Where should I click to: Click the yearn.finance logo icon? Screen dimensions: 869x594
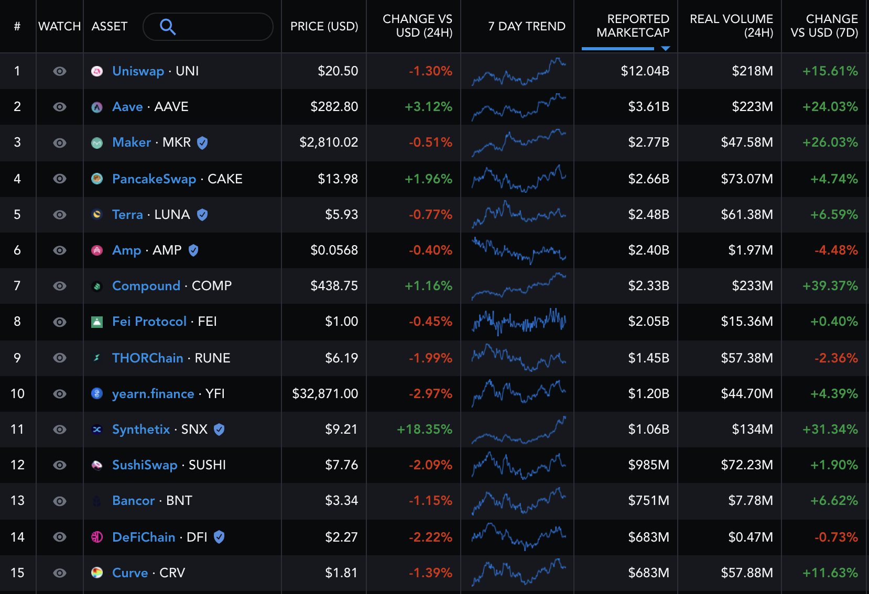tap(97, 393)
